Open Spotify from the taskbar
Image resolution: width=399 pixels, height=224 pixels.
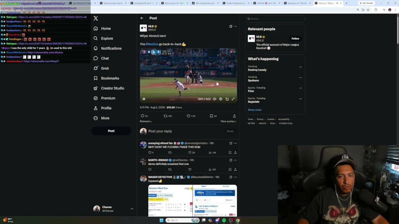pos(224,220)
